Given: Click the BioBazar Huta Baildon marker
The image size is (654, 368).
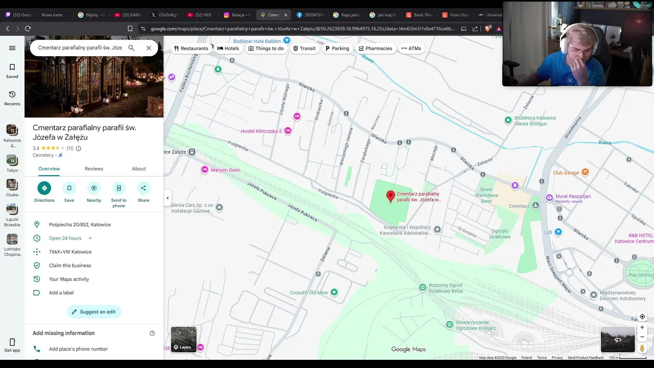Looking at the screenshot, I should tap(287, 40).
